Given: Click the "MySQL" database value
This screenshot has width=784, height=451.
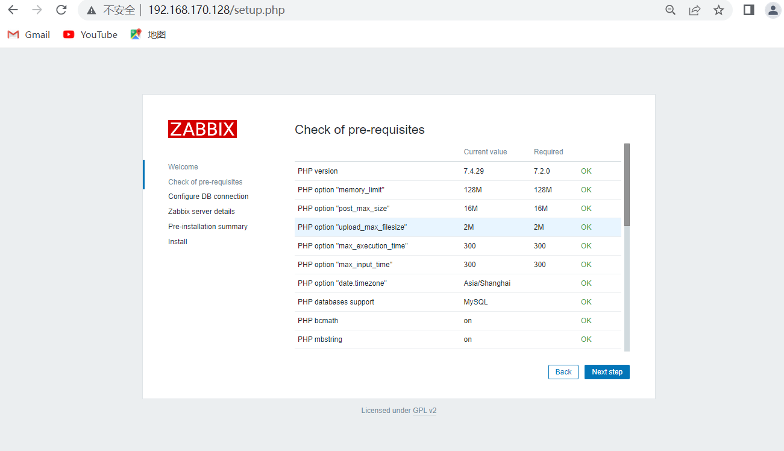Looking at the screenshot, I should click(x=476, y=302).
